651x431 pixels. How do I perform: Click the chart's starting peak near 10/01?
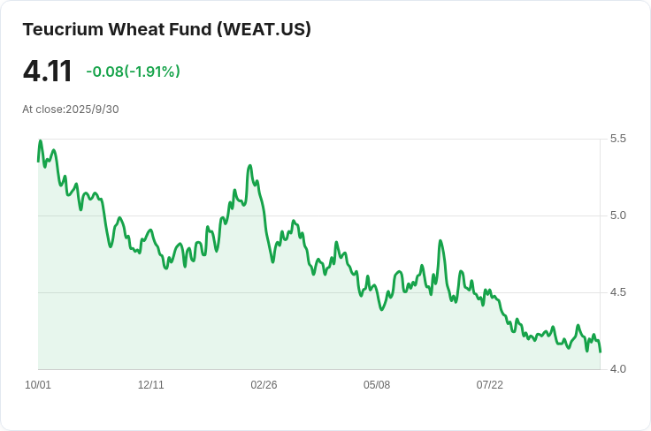[41, 141]
